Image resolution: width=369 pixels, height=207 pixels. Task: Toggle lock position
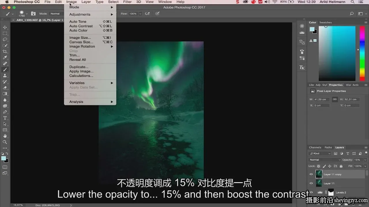click(x=330, y=166)
